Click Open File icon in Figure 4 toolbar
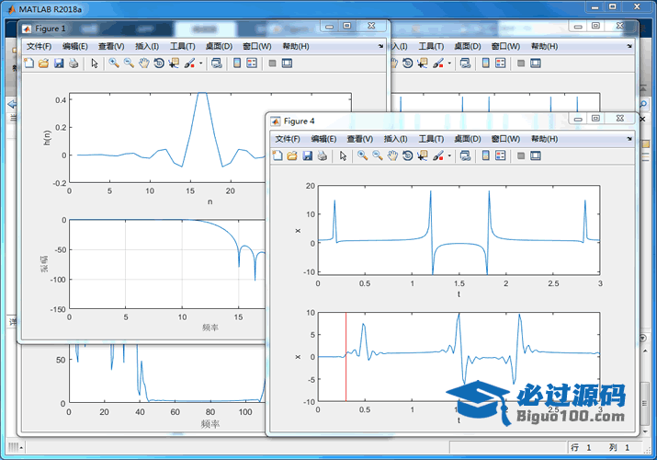 (x=292, y=156)
